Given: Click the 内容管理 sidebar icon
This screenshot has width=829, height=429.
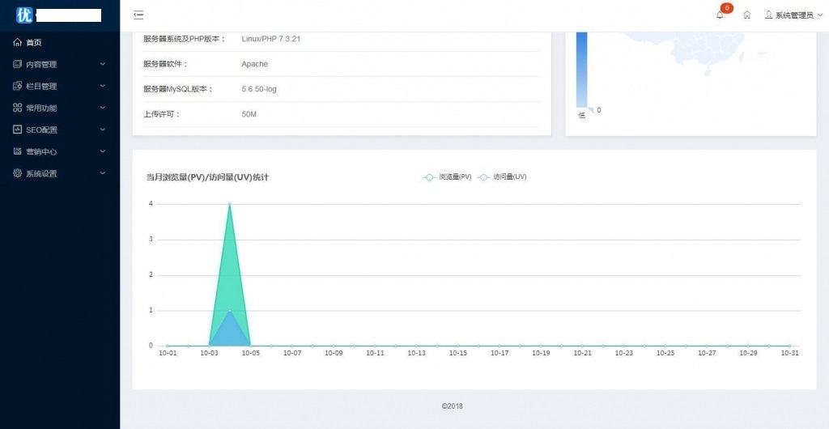Looking at the screenshot, I should [x=18, y=64].
